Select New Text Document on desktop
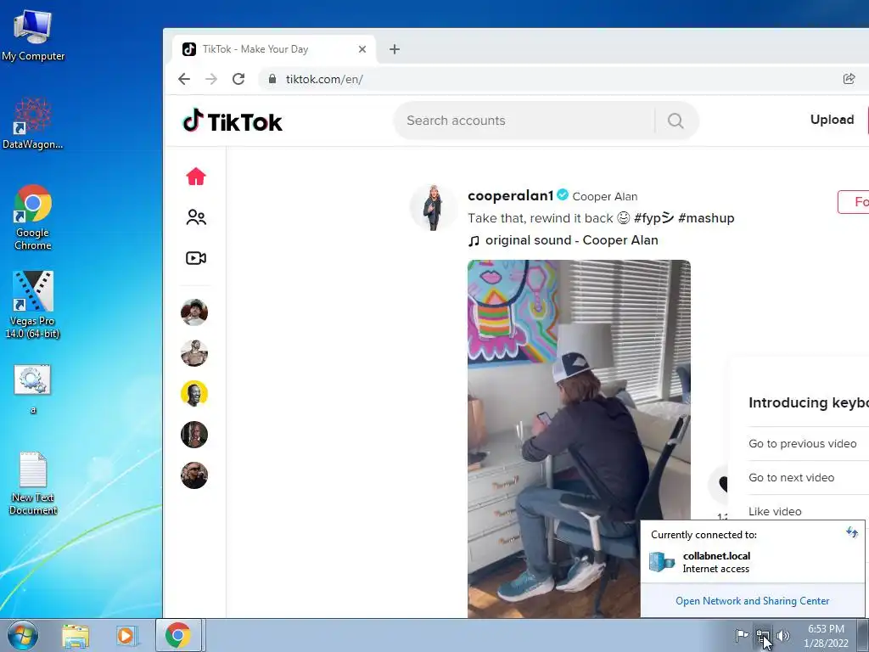Screen dimensions: 869x652 point(33,483)
